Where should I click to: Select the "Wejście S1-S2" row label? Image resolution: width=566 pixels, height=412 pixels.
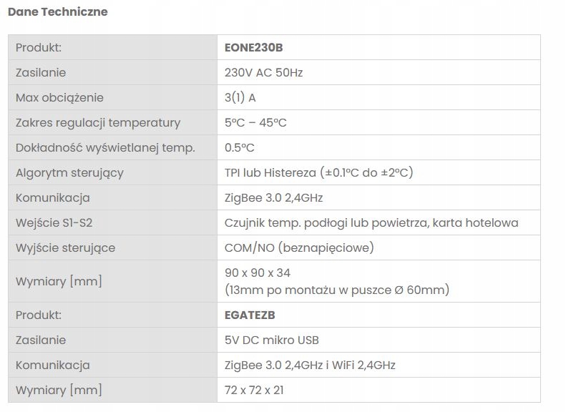click(54, 222)
